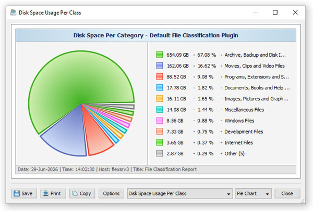The width and height of the screenshot is (313, 211).
Task: Click the green Internet Files swatch
Action: (x=160, y=142)
